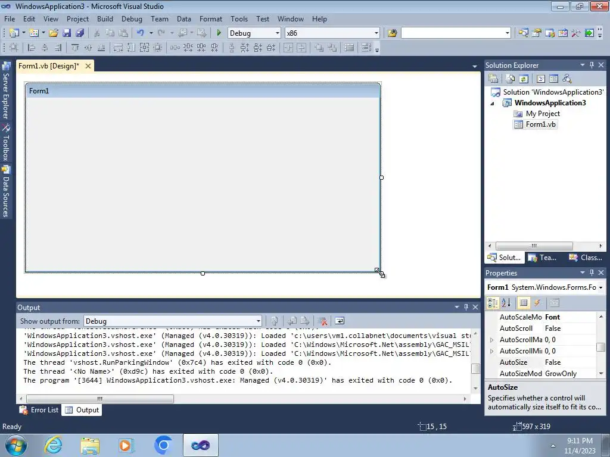Open the Form1 object selector dropdown
This screenshot has width=610, height=457.
(600, 287)
